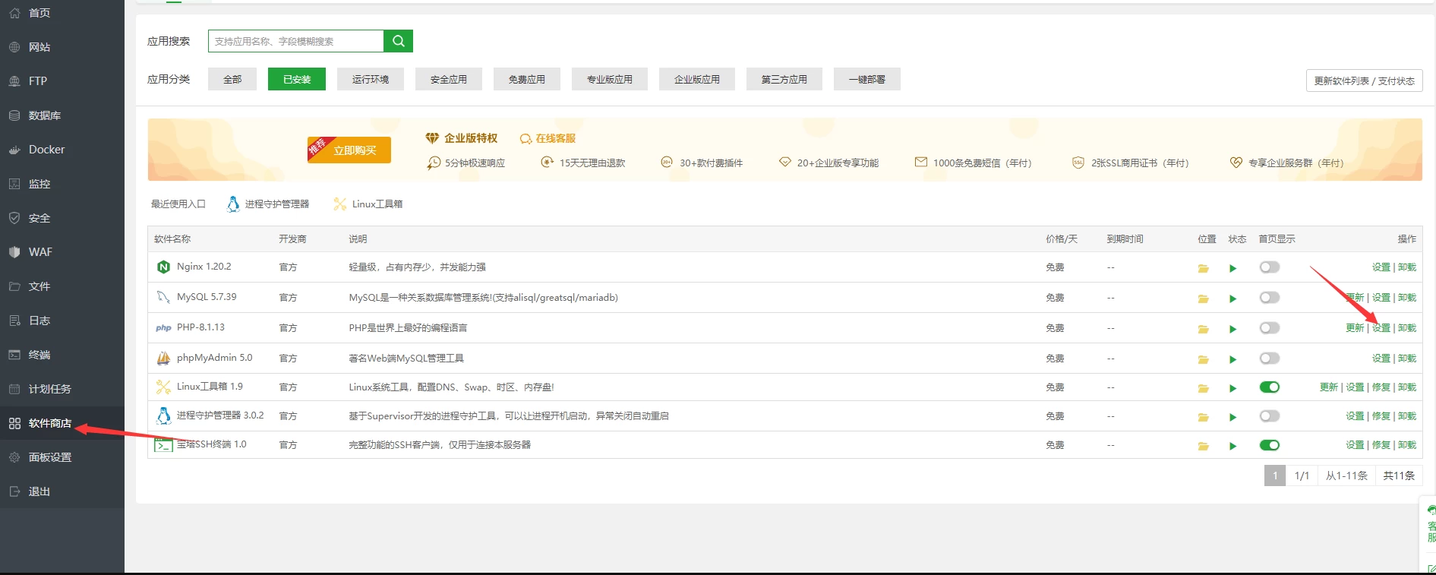Click the 计划任务 calendar icon in sidebar
The image size is (1436, 575).
tap(14, 389)
